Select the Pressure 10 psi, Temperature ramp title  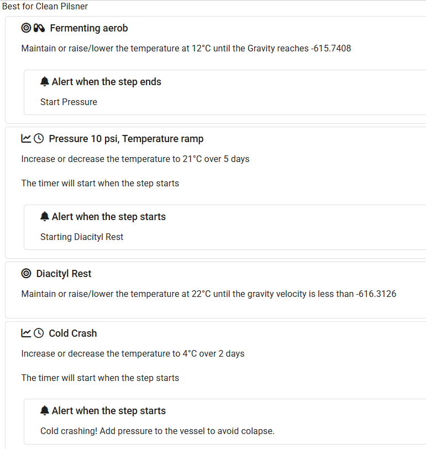click(x=126, y=139)
